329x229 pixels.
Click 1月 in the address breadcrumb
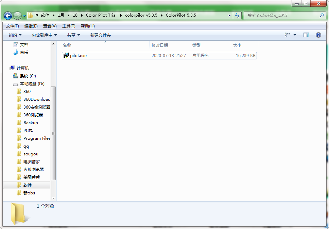pyautogui.click(x=61, y=15)
